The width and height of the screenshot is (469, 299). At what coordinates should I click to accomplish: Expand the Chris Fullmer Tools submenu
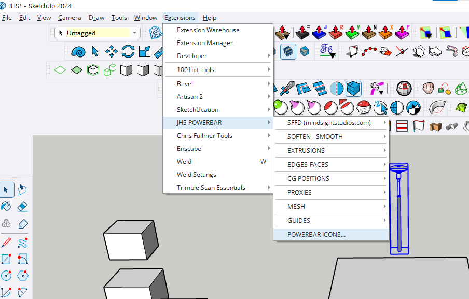click(218, 136)
